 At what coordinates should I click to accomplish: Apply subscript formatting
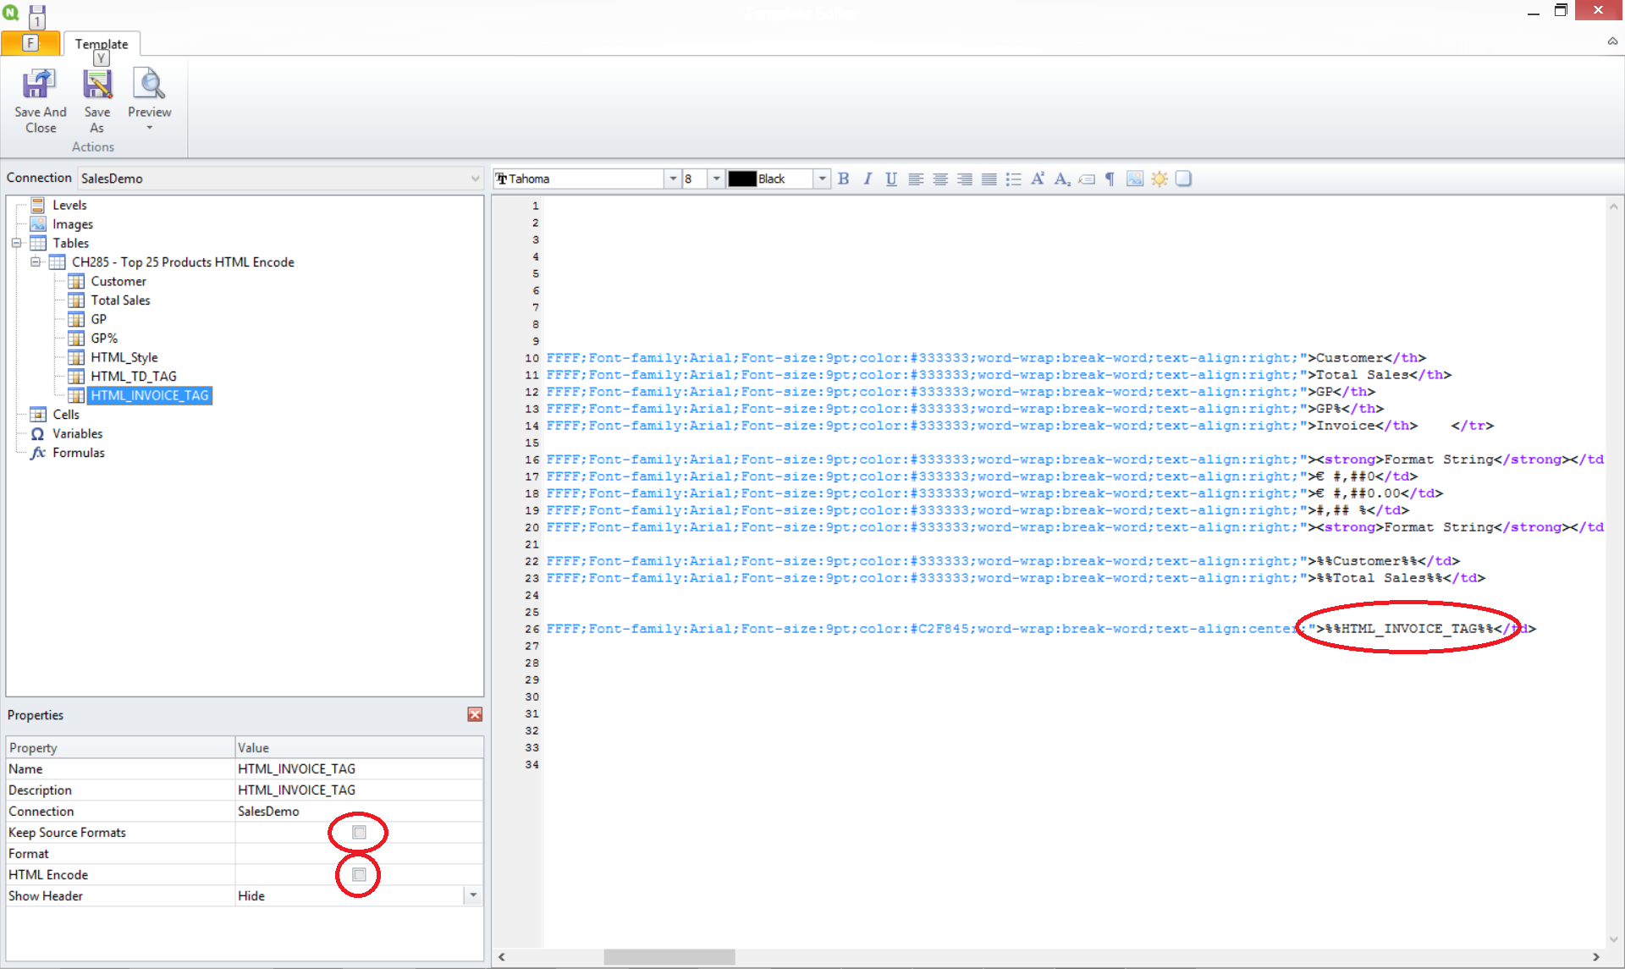(1062, 179)
